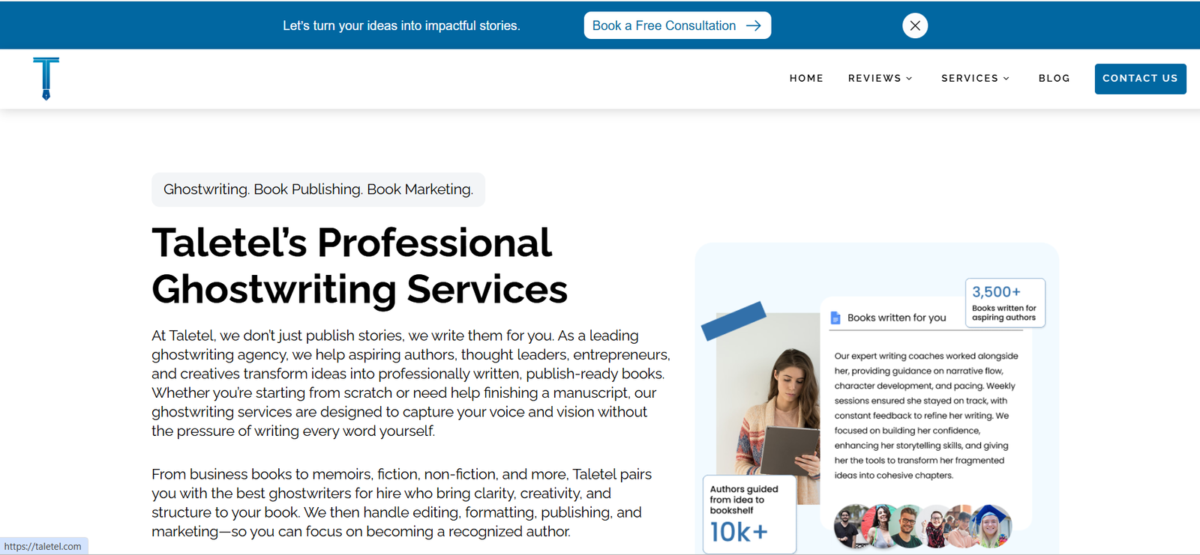1200x555 pixels.
Task: Click the graduate avatar in blue cap
Action: (x=990, y=525)
